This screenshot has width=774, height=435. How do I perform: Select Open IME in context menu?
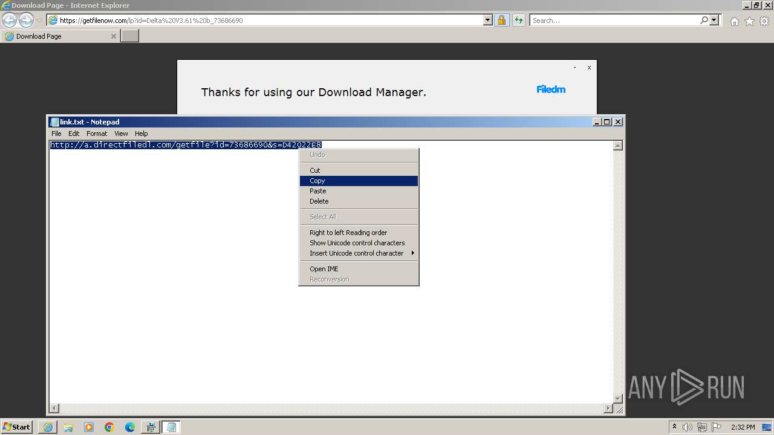tap(359, 269)
